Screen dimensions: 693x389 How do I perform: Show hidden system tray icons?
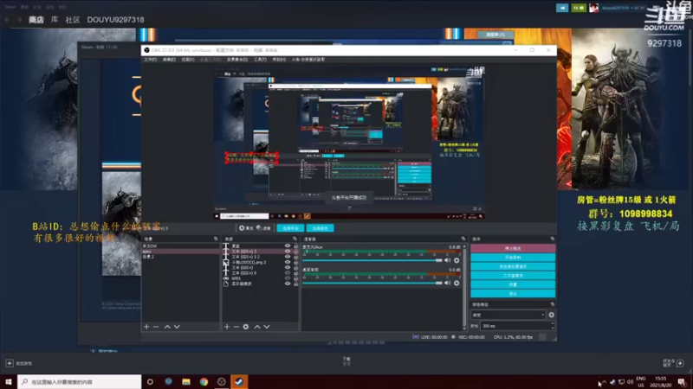click(604, 382)
